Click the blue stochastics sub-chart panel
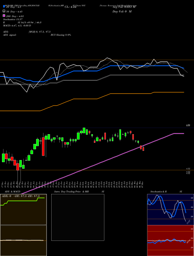 point(170,209)
